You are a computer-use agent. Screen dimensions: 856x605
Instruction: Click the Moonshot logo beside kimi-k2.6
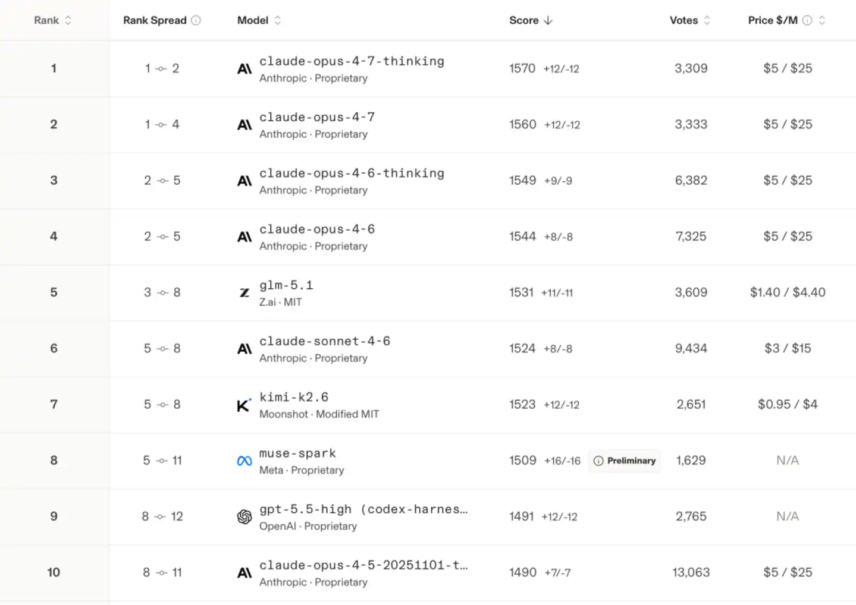tap(244, 405)
